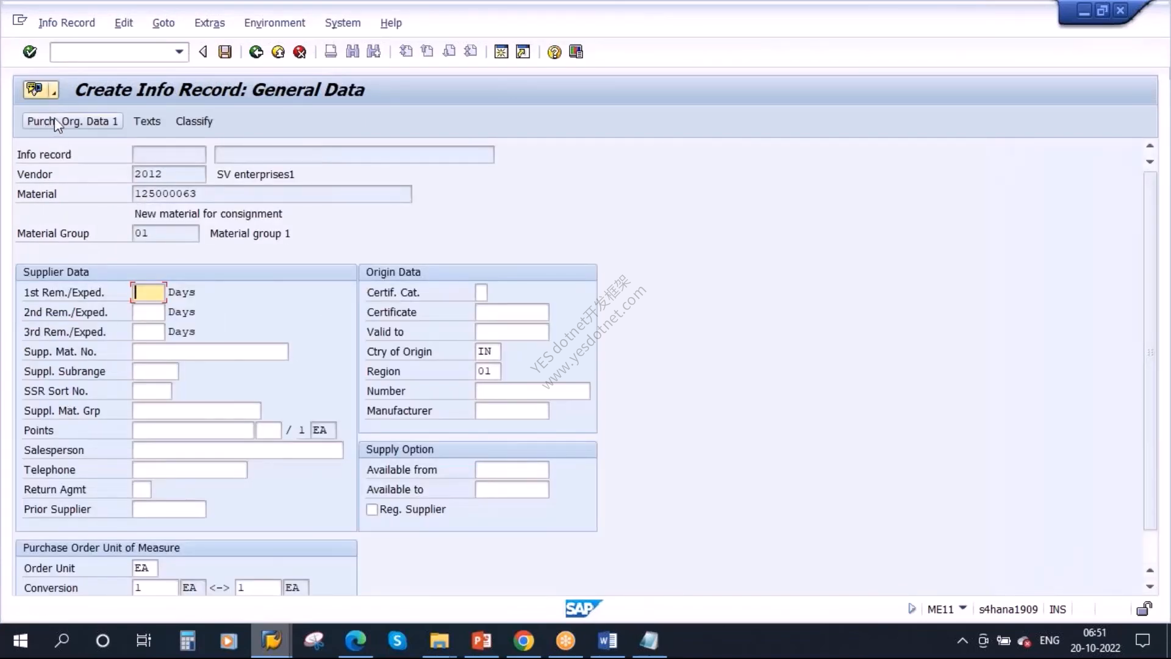The image size is (1171, 659).
Task: Show hidden system tray icons
Action: pyautogui.click(x=962, y=641)
